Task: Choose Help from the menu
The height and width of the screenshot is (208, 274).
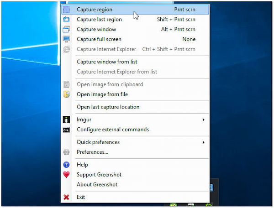Action: tap(135, 165)
